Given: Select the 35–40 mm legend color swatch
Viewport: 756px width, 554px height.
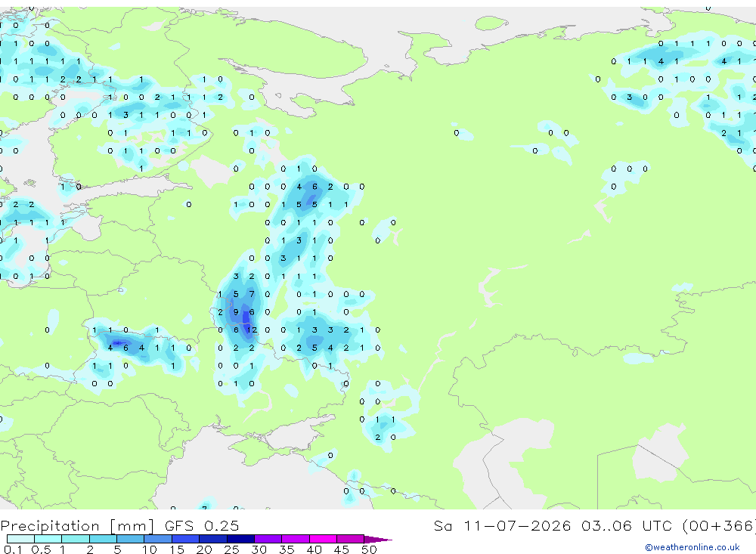Looking at the screenshot, I should point(296,539).
